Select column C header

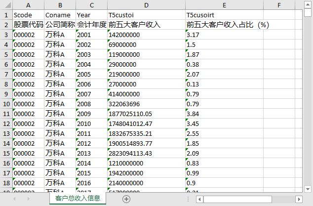(x=92, y=5)
